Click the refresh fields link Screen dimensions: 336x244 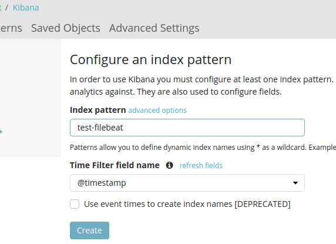coord(201,166)
